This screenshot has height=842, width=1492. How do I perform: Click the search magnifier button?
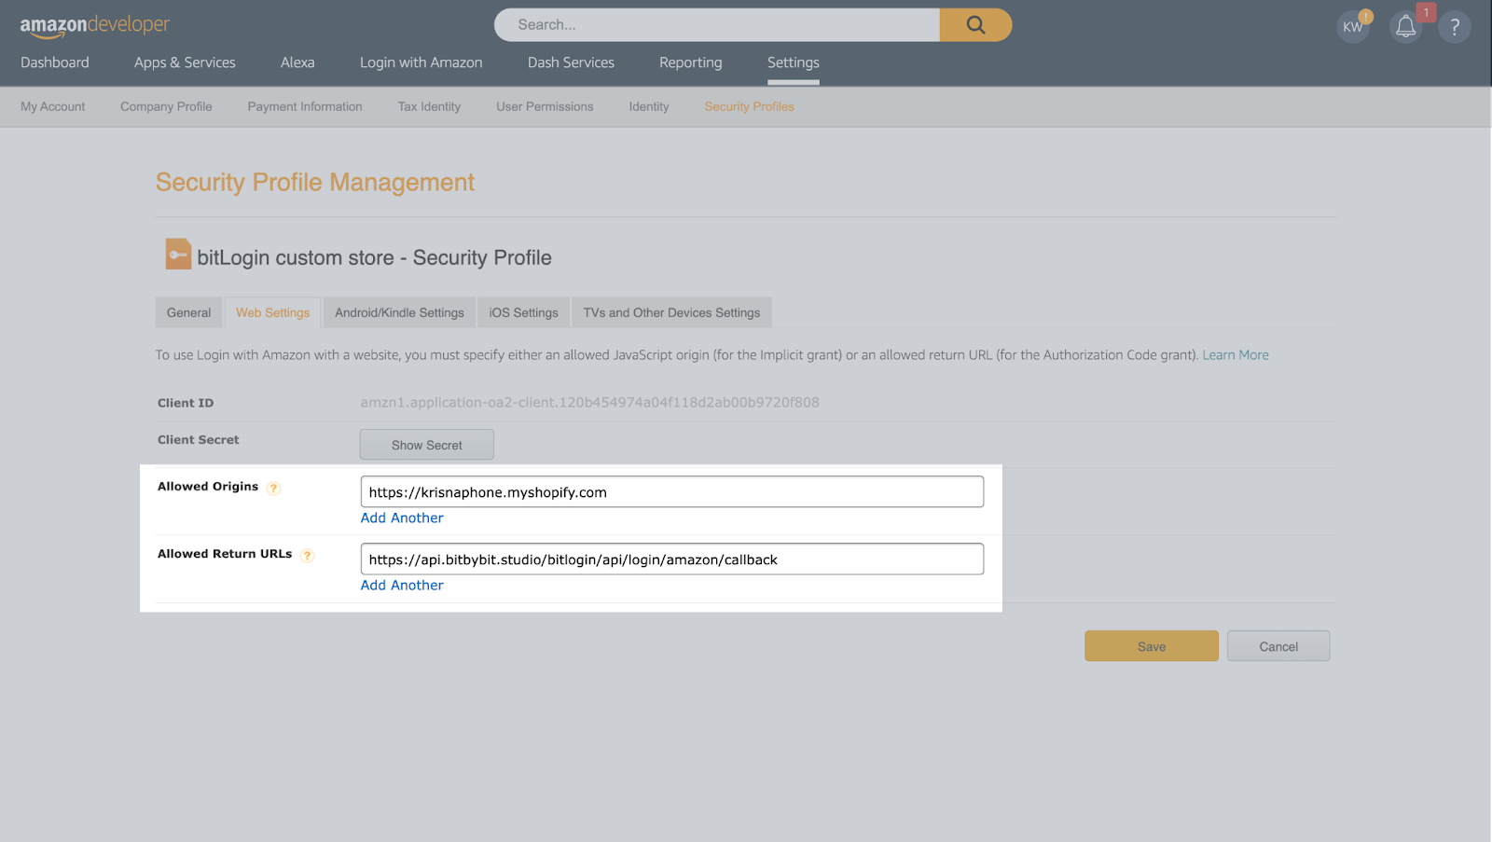coord(975,25)
